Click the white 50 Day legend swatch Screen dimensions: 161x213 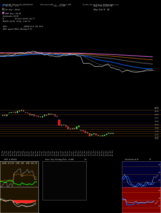click(x=3, y=9)
